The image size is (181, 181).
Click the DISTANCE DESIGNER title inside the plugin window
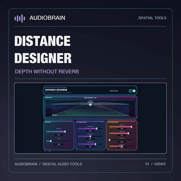pos(56,90)
